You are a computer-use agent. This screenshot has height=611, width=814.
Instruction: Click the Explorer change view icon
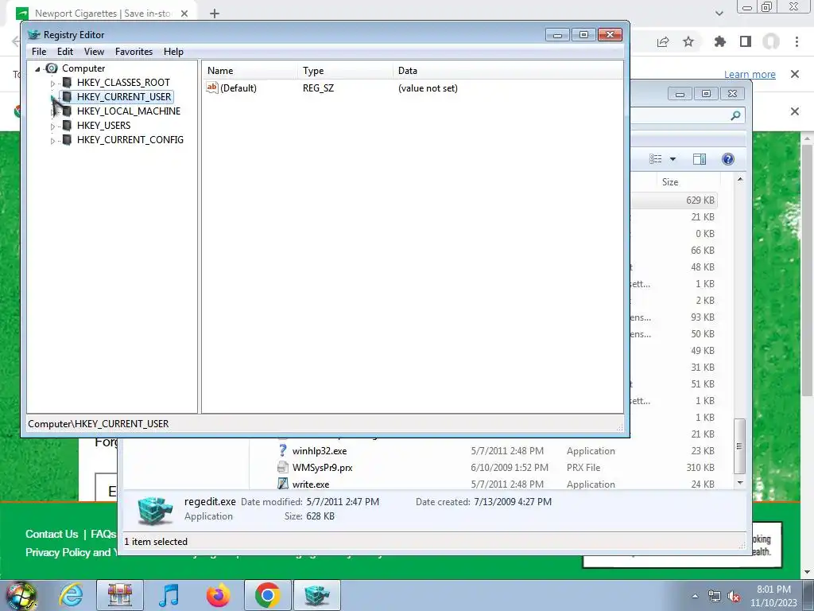pyautogui.click(x=656, y=159)
